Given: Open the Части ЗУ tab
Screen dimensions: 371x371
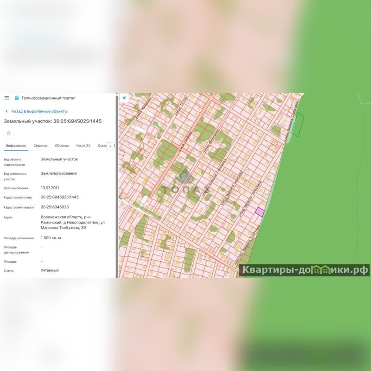Looking at the screenshot, I should click(x=83, y=146).
